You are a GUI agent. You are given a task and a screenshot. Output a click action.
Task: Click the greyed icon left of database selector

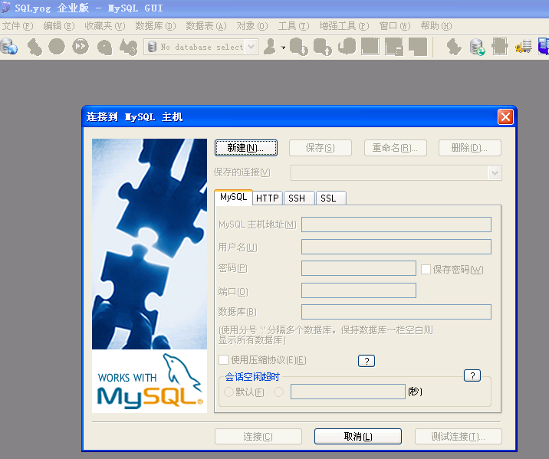[129, 47]
